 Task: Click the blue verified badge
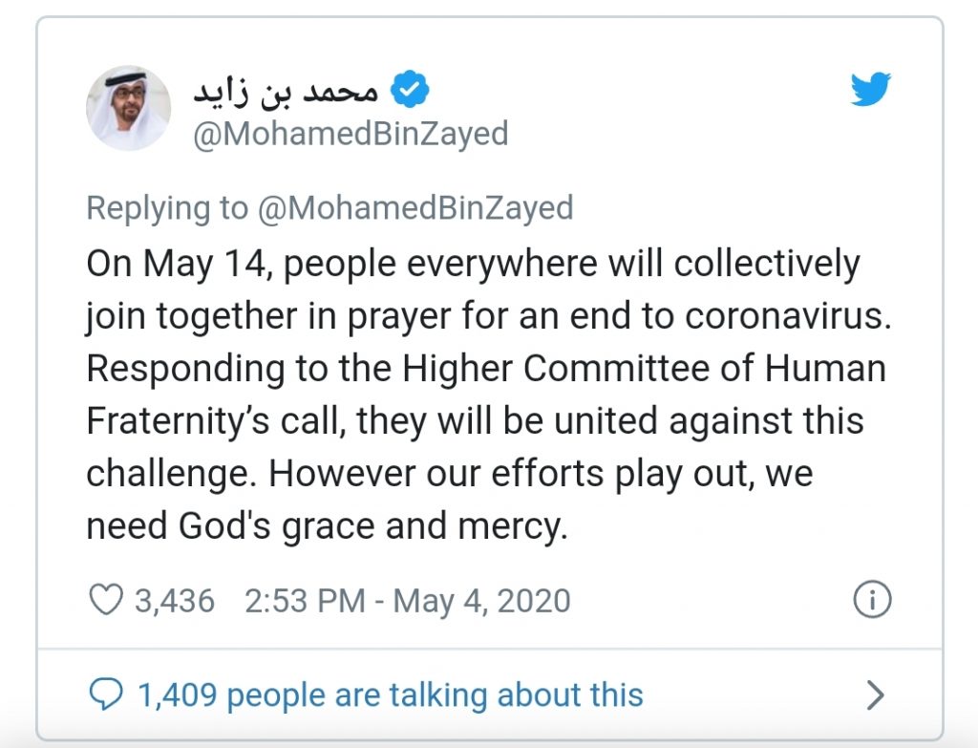tap(412, 91)
